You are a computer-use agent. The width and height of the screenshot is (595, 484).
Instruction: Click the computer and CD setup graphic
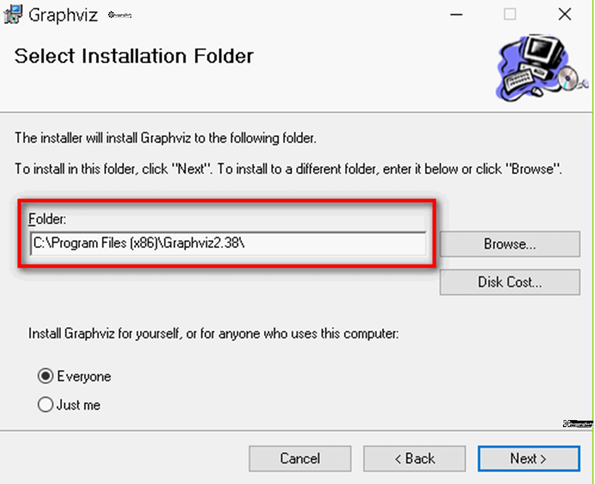(x=542, y=69)
